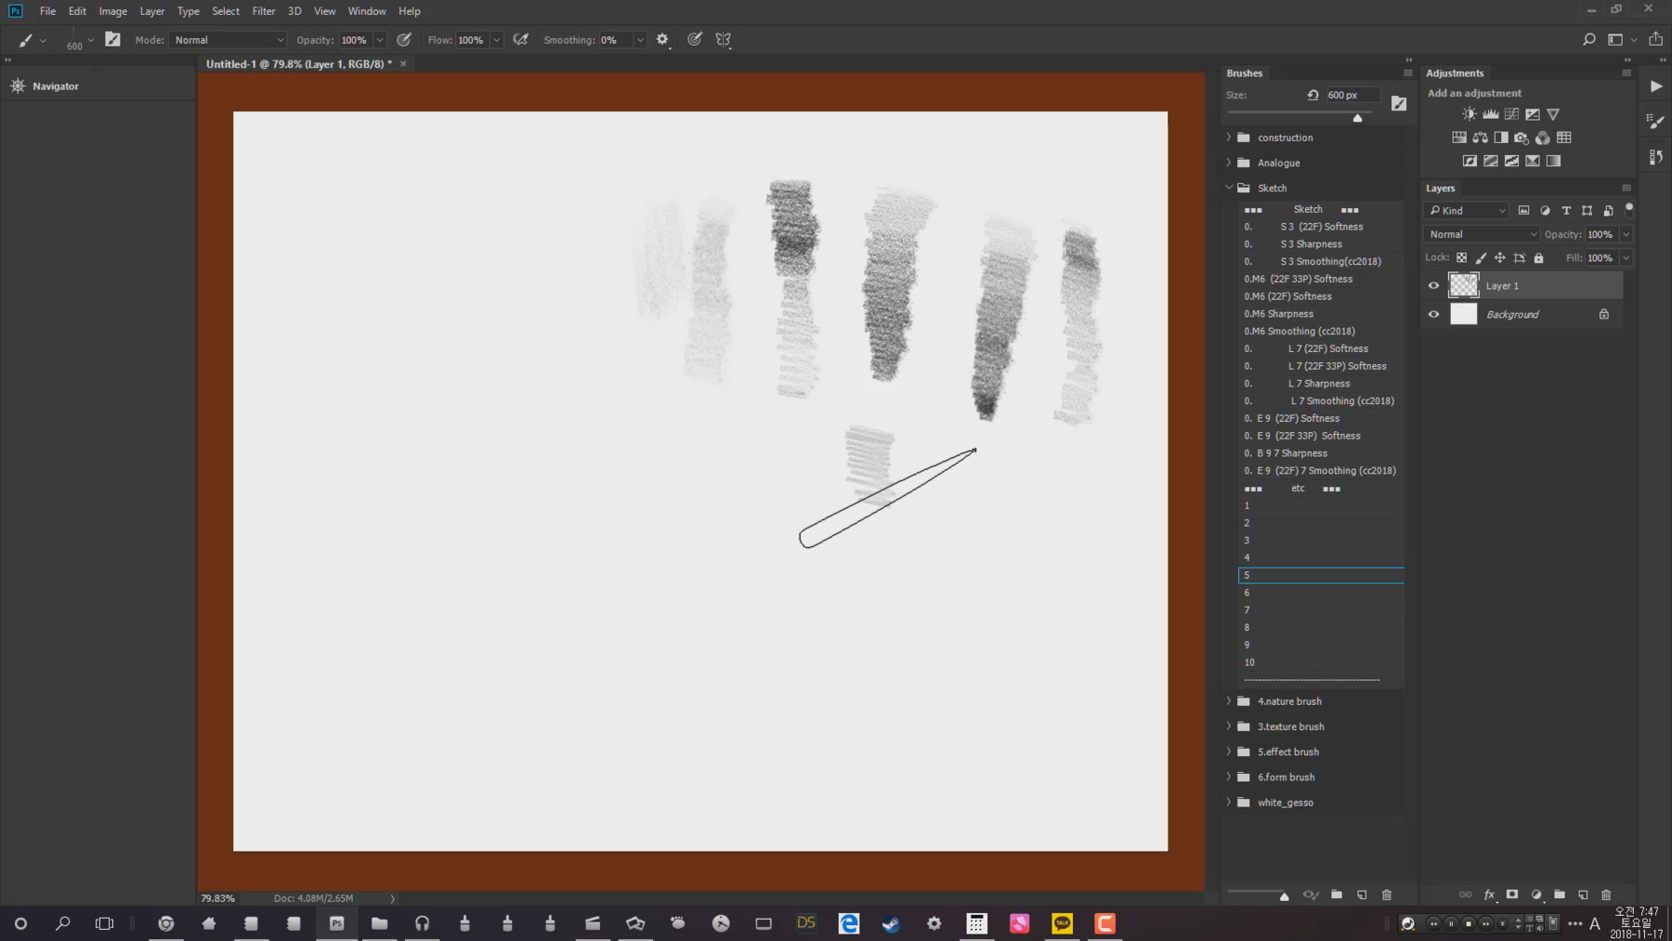This screenshot has width=1672, height=941.
Task: Open the blend Mode dropdown
Action: tap(1481, 234)
